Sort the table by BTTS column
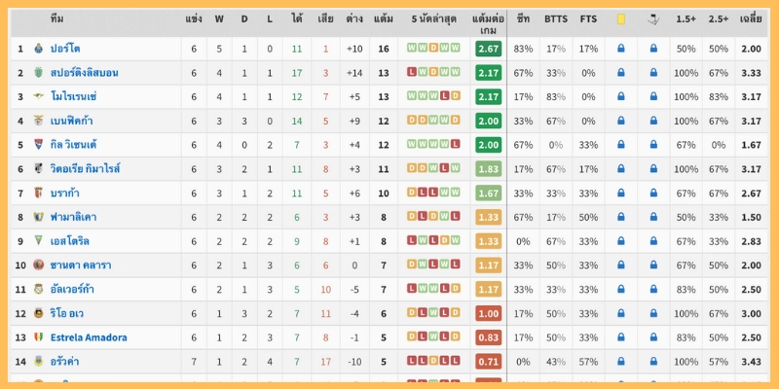 [x=556, y=18]
